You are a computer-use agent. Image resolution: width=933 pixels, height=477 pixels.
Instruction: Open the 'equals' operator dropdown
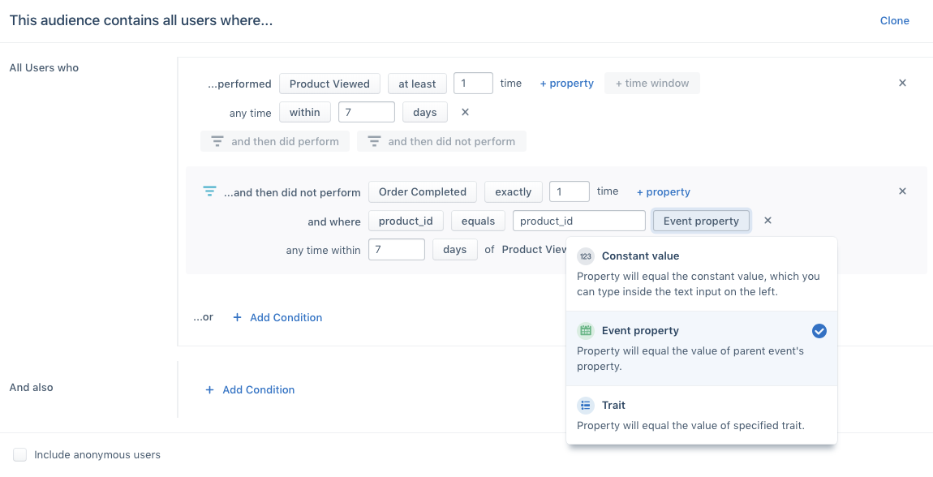click(478, 220)
